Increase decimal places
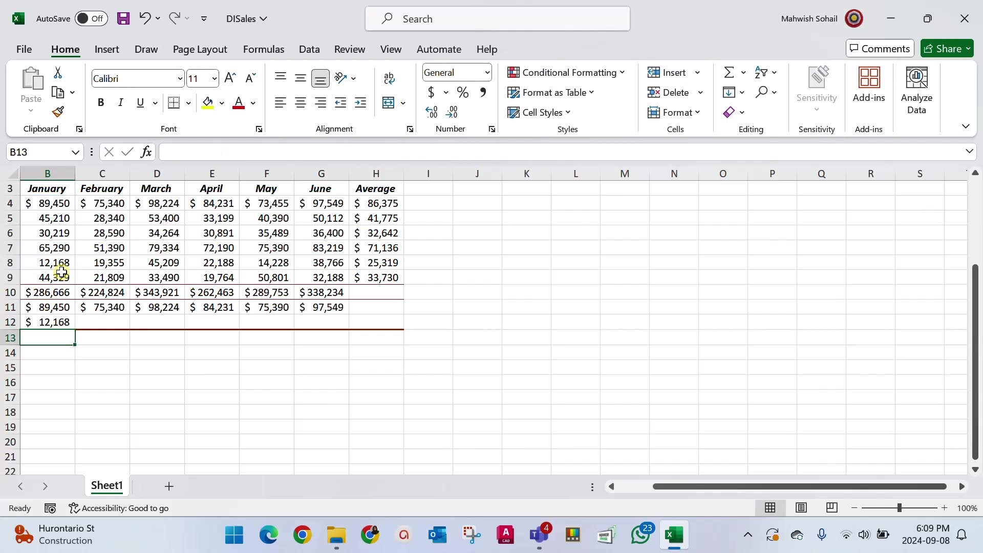 click(x=432, y=112)
